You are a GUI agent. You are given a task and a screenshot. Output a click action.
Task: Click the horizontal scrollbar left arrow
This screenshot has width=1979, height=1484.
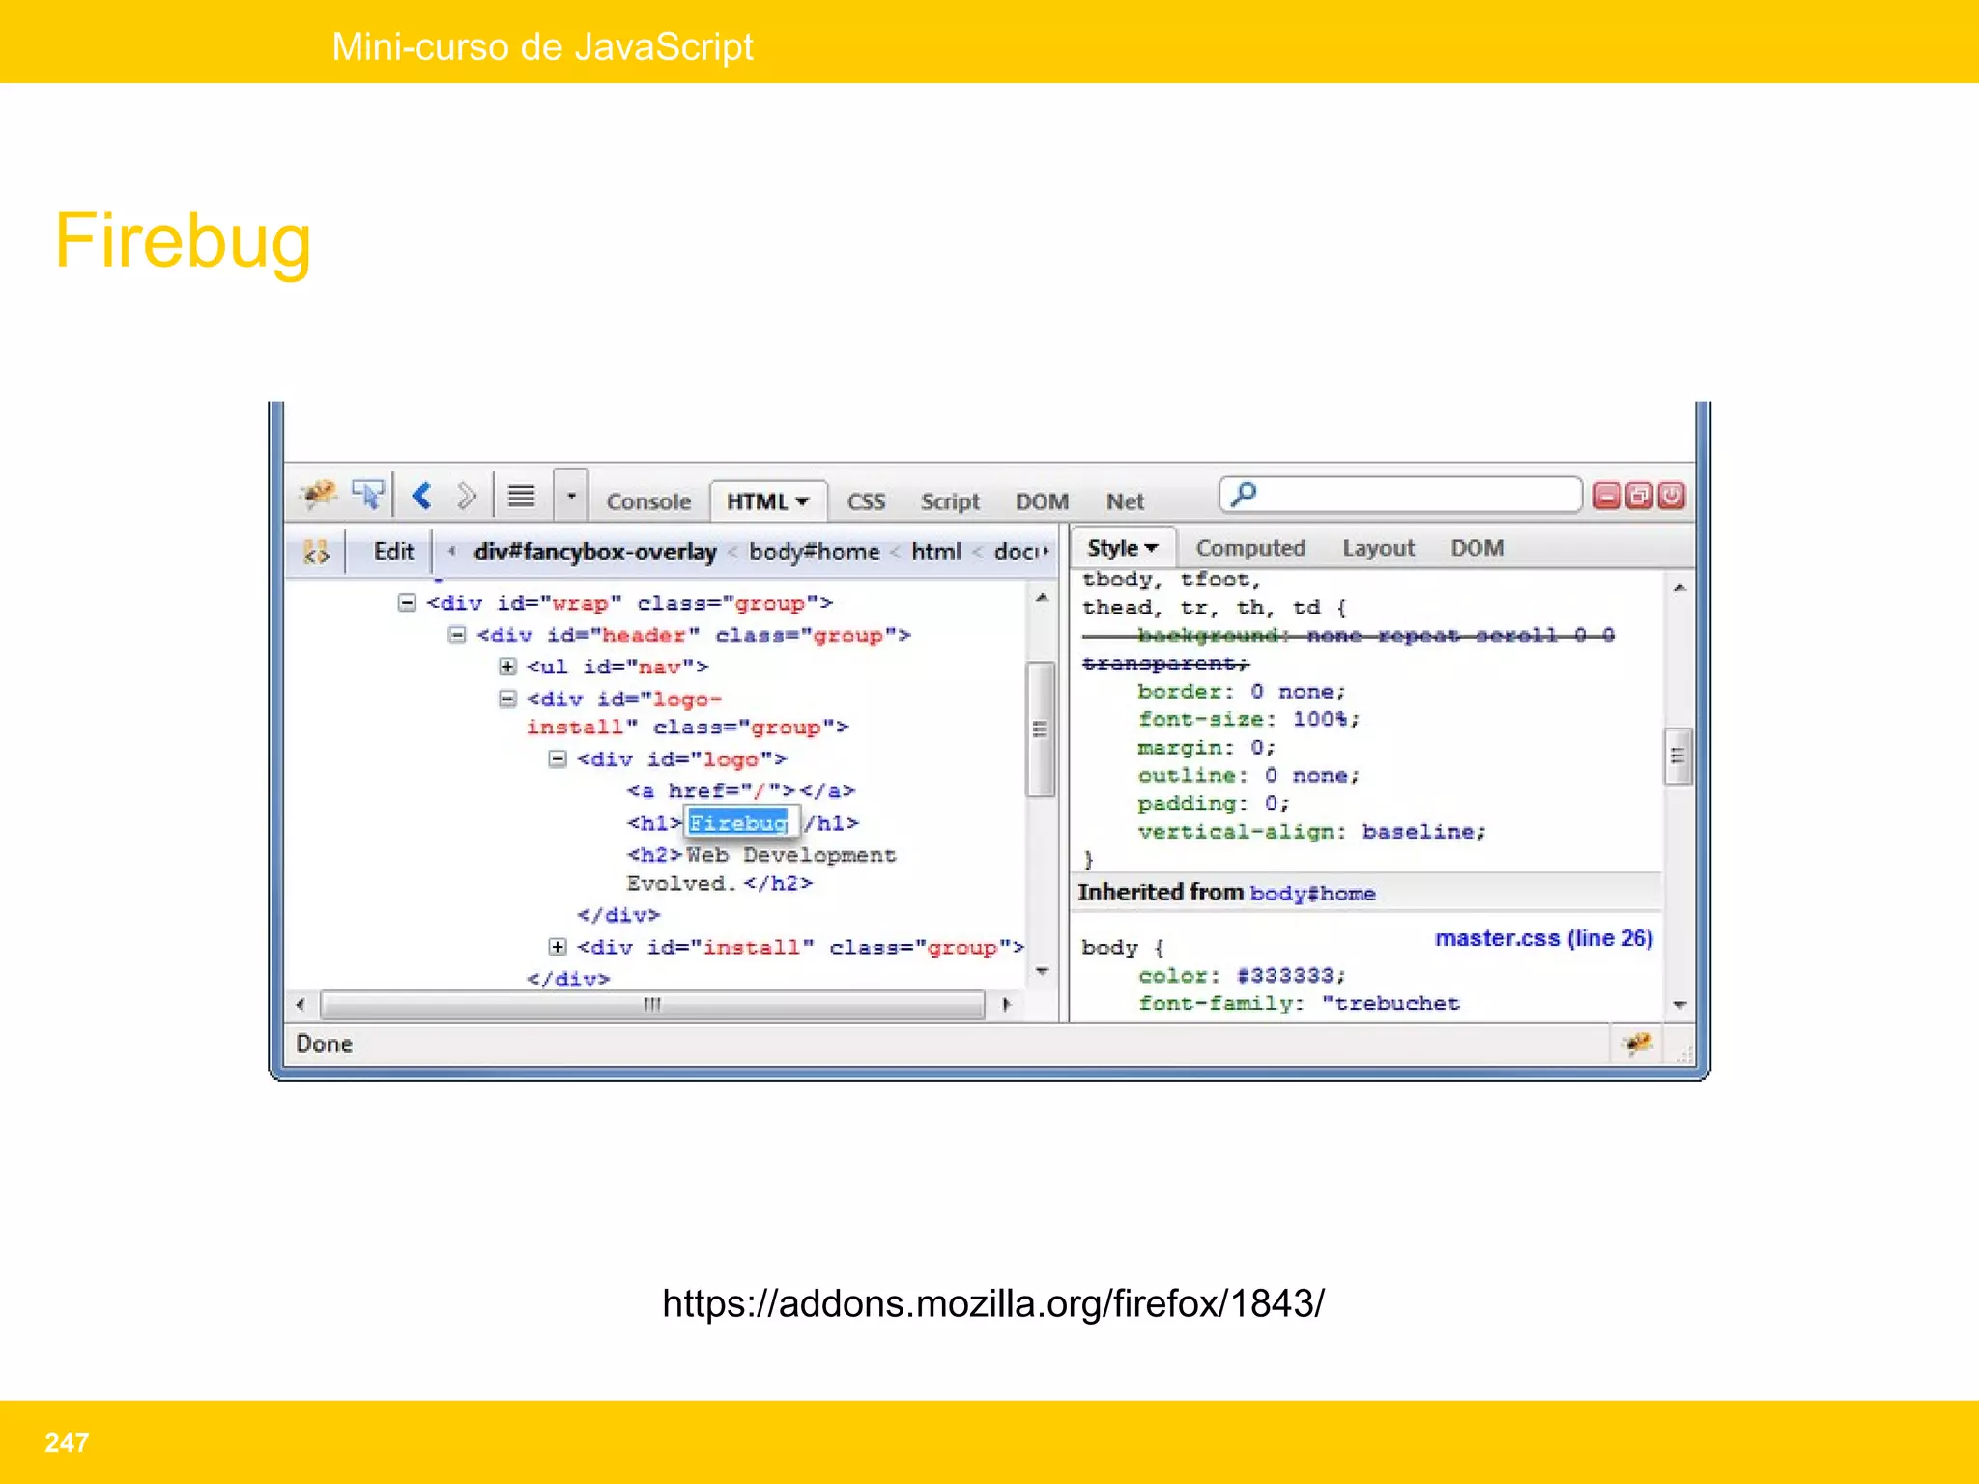(301, 1005)
